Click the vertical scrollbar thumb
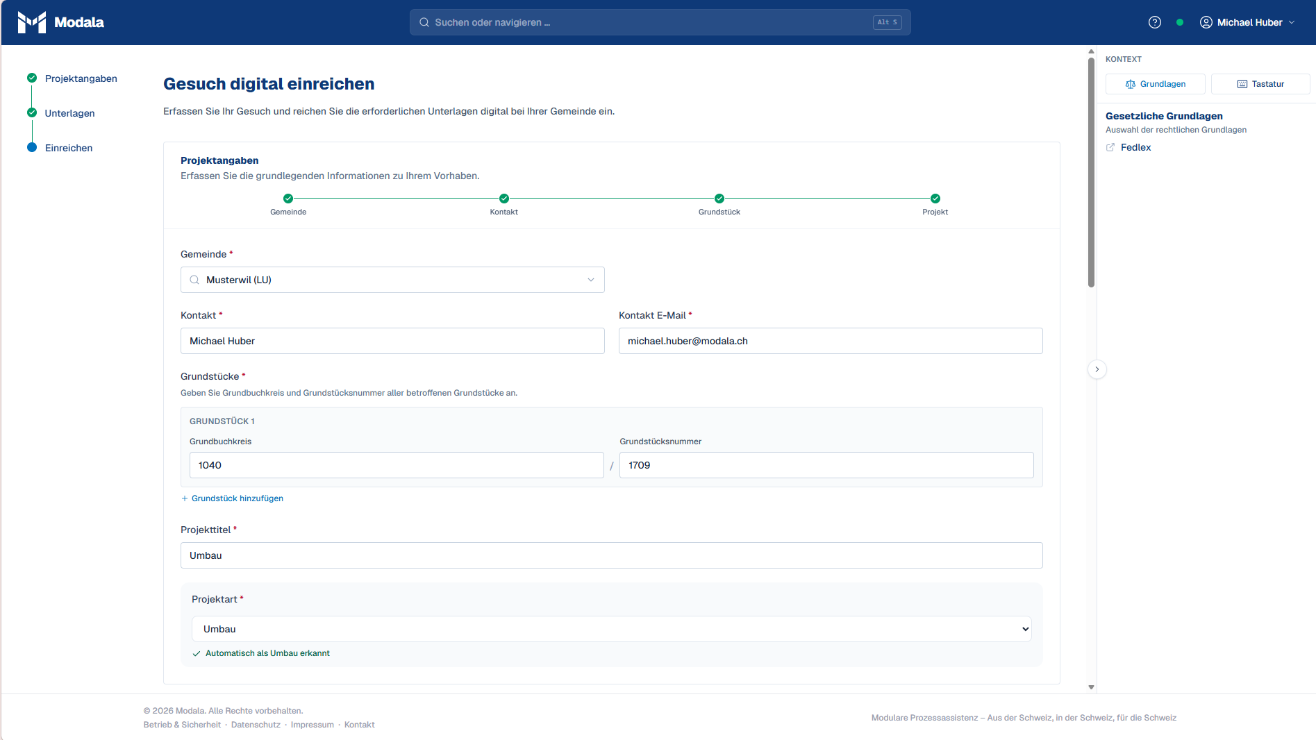The height and width of the screenshot is (740, 1316). coord(1091,172)
